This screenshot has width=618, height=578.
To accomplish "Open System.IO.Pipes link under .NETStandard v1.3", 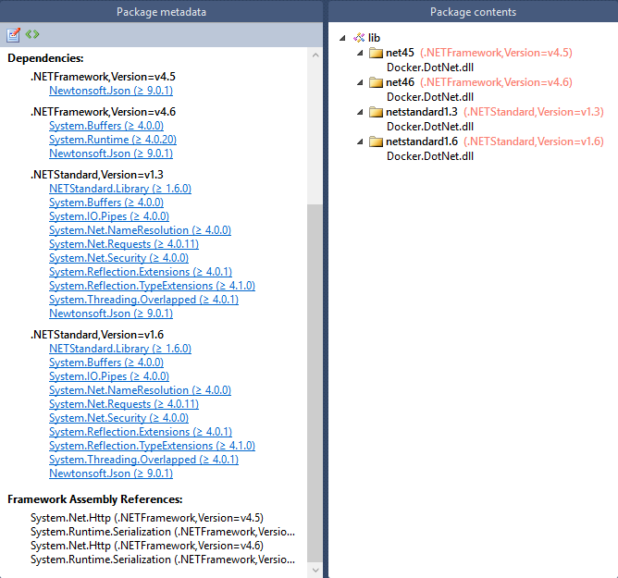I will pyautogui.click(x=109, y=216).
